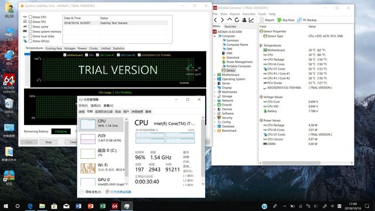Open Network desktop icon
This screenshot has width=375, height=211.
click(x=9, y=57)
